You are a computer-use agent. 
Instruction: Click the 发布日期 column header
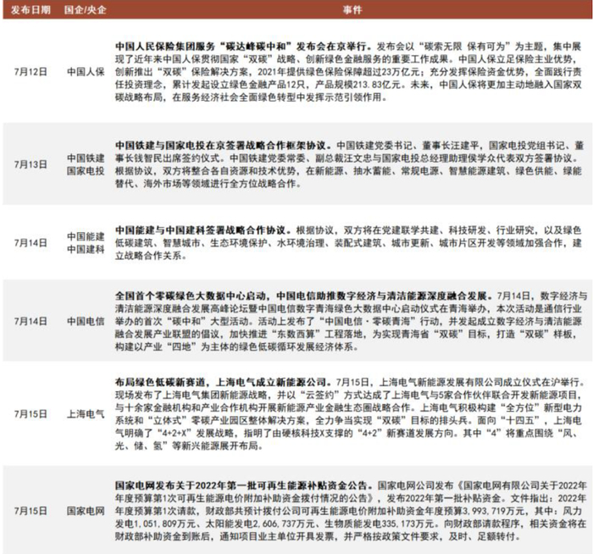point(30,9)
